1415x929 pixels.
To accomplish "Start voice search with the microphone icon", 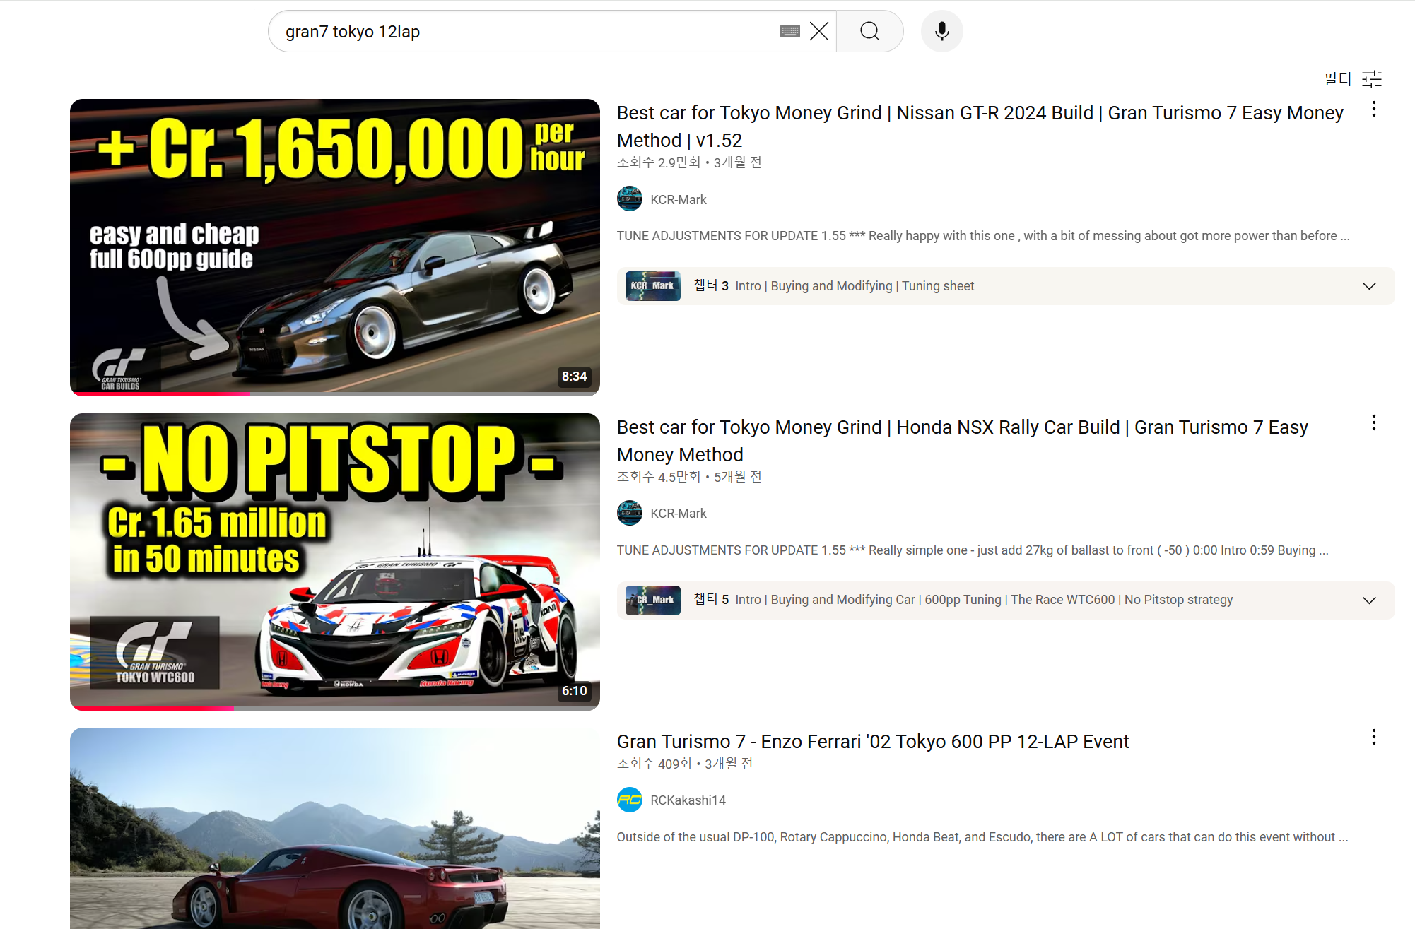I will pos(941,31).
